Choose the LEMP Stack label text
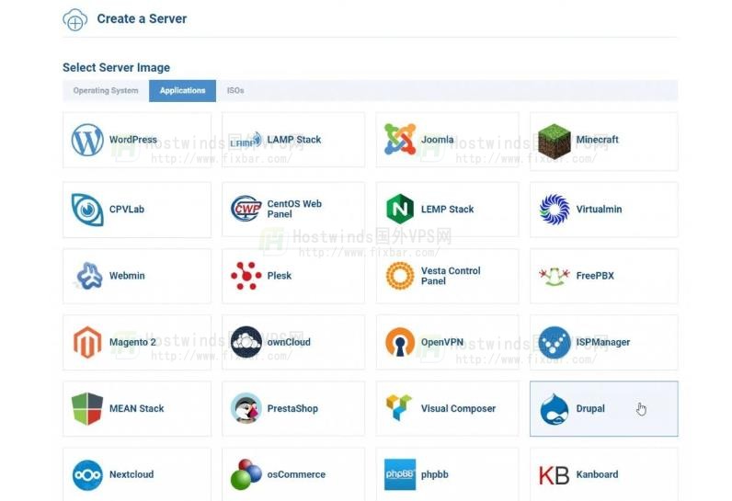This screenshot has height=501, width=732. pos(447,210)
